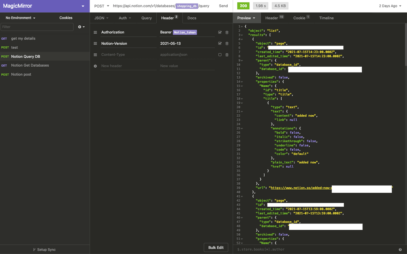Screen dimensions: 407x254
Task: Click Setup Sync
Action: click(x=44, y=250)
